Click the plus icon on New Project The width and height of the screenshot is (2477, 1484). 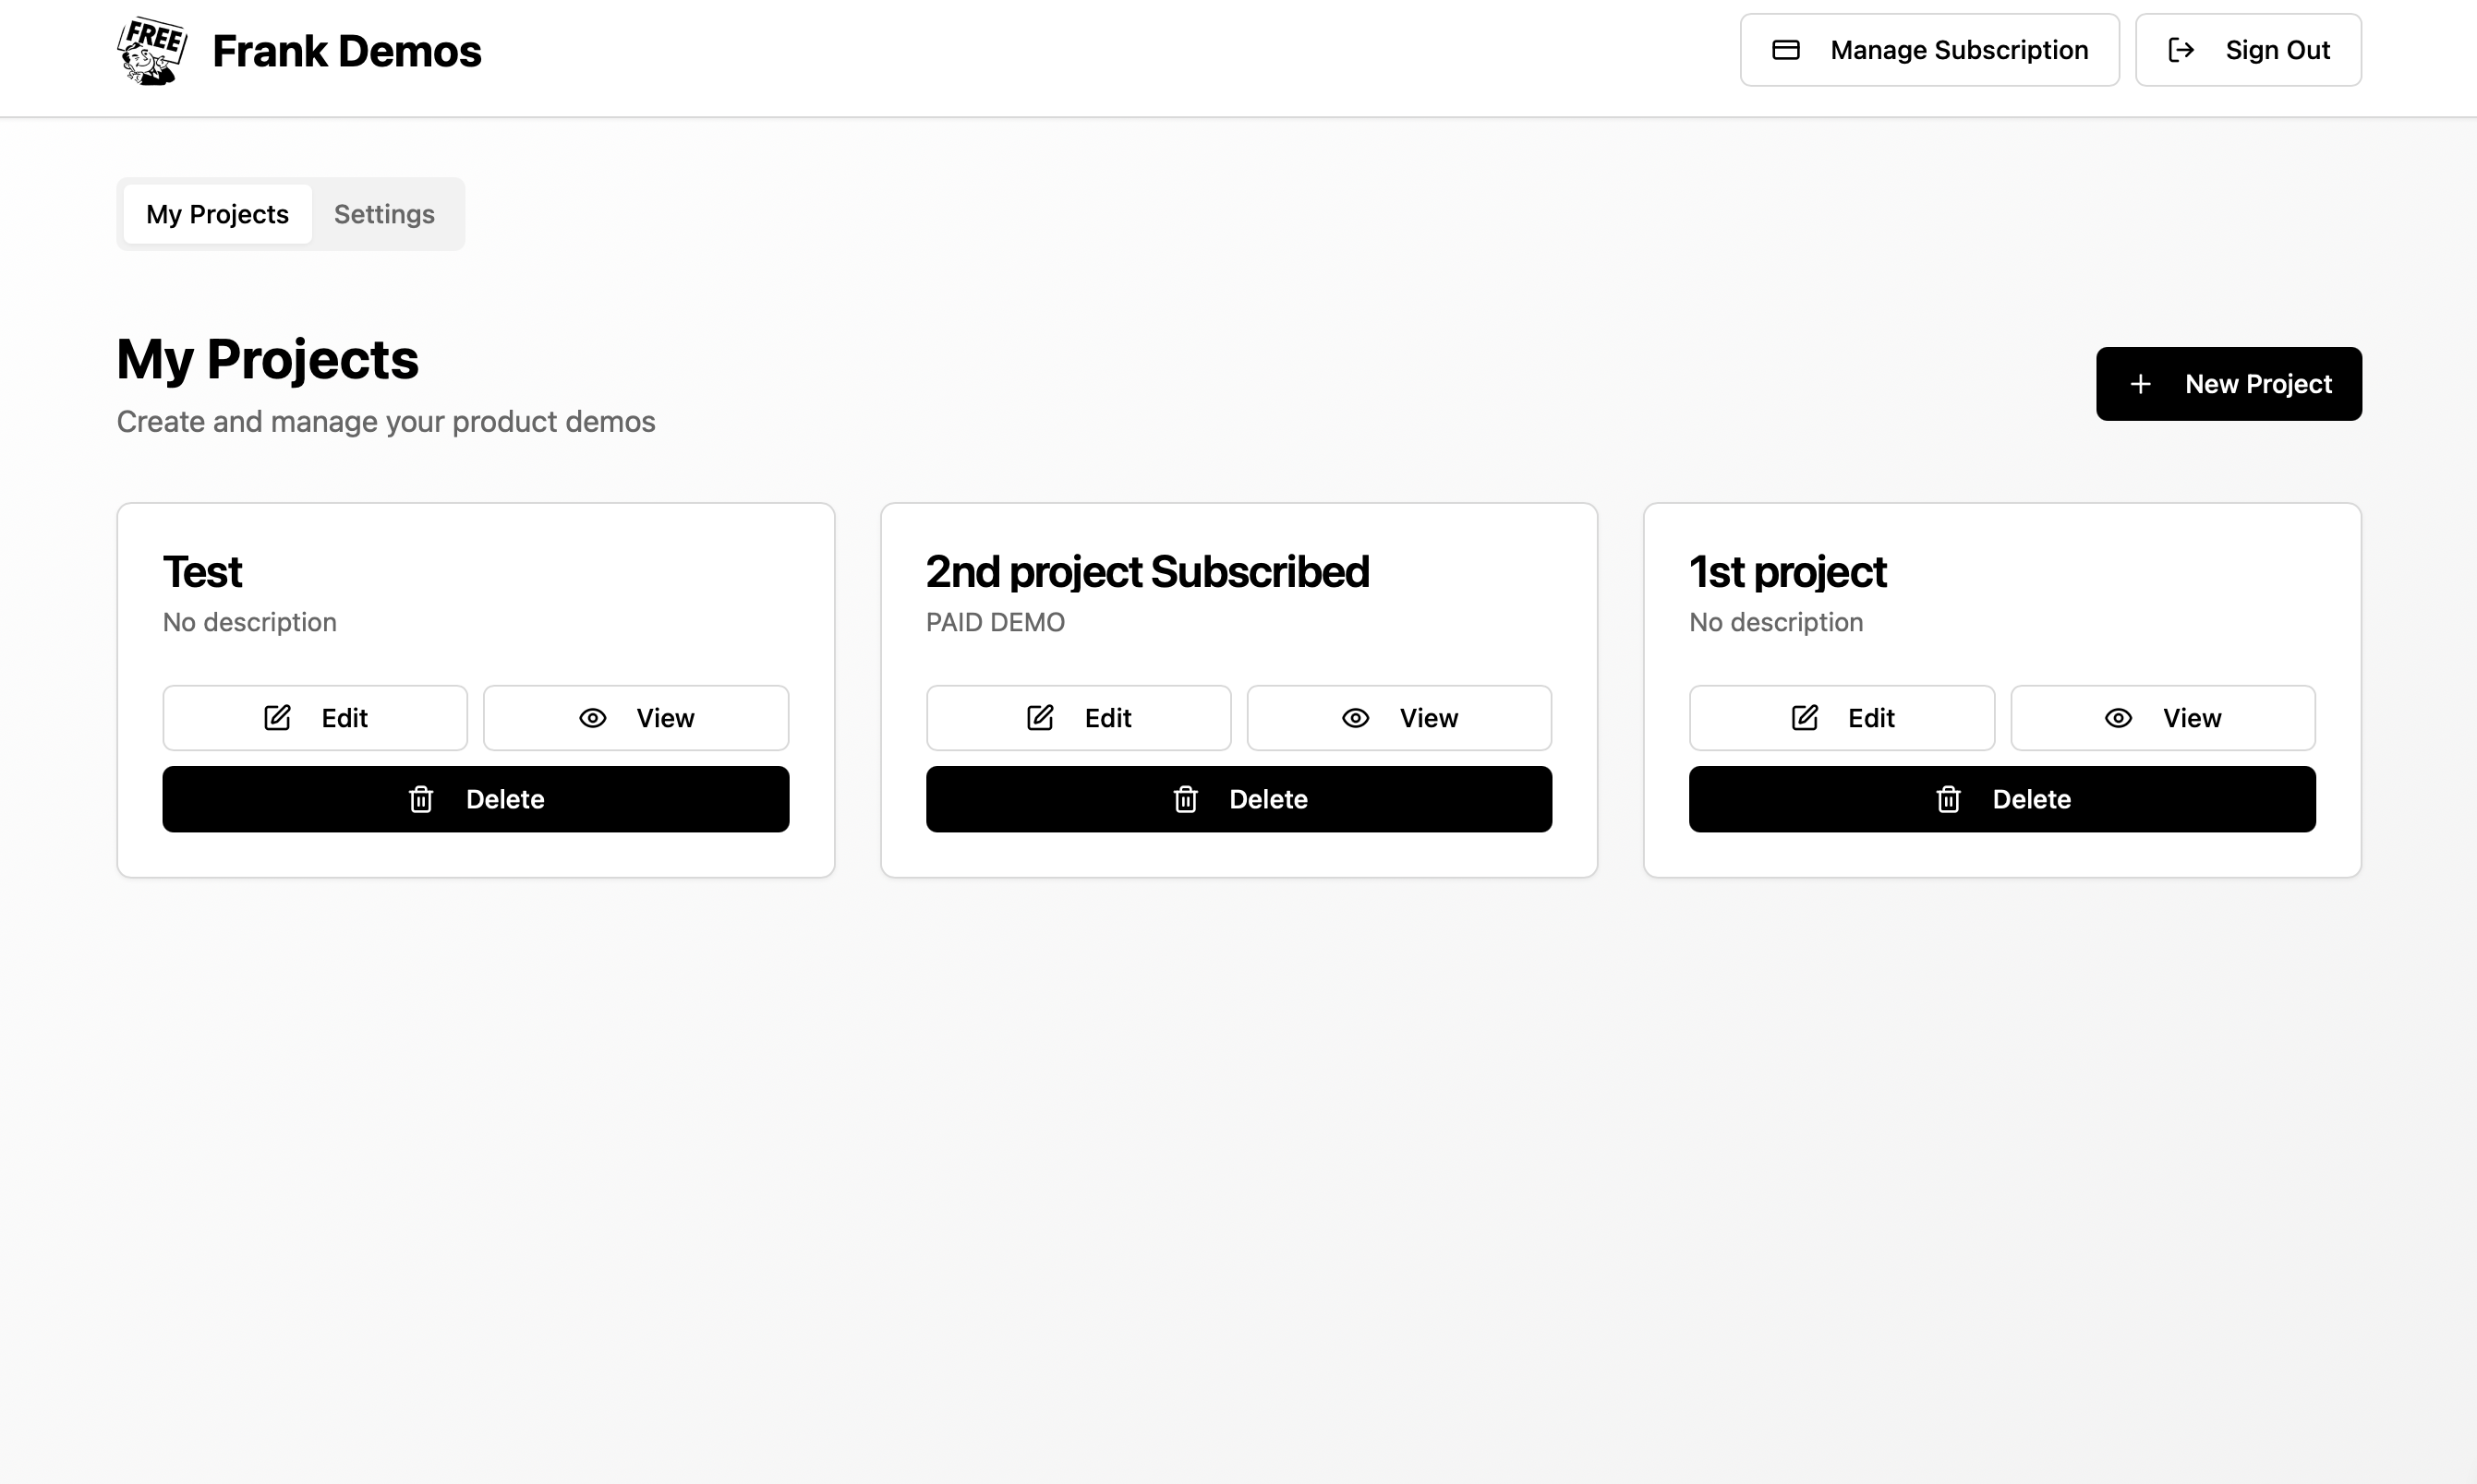[x=2140, y=384]
